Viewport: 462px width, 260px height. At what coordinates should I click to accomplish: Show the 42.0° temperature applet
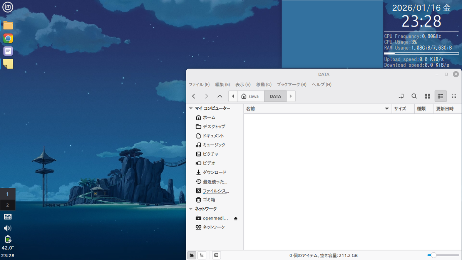[x=8, y=248]
